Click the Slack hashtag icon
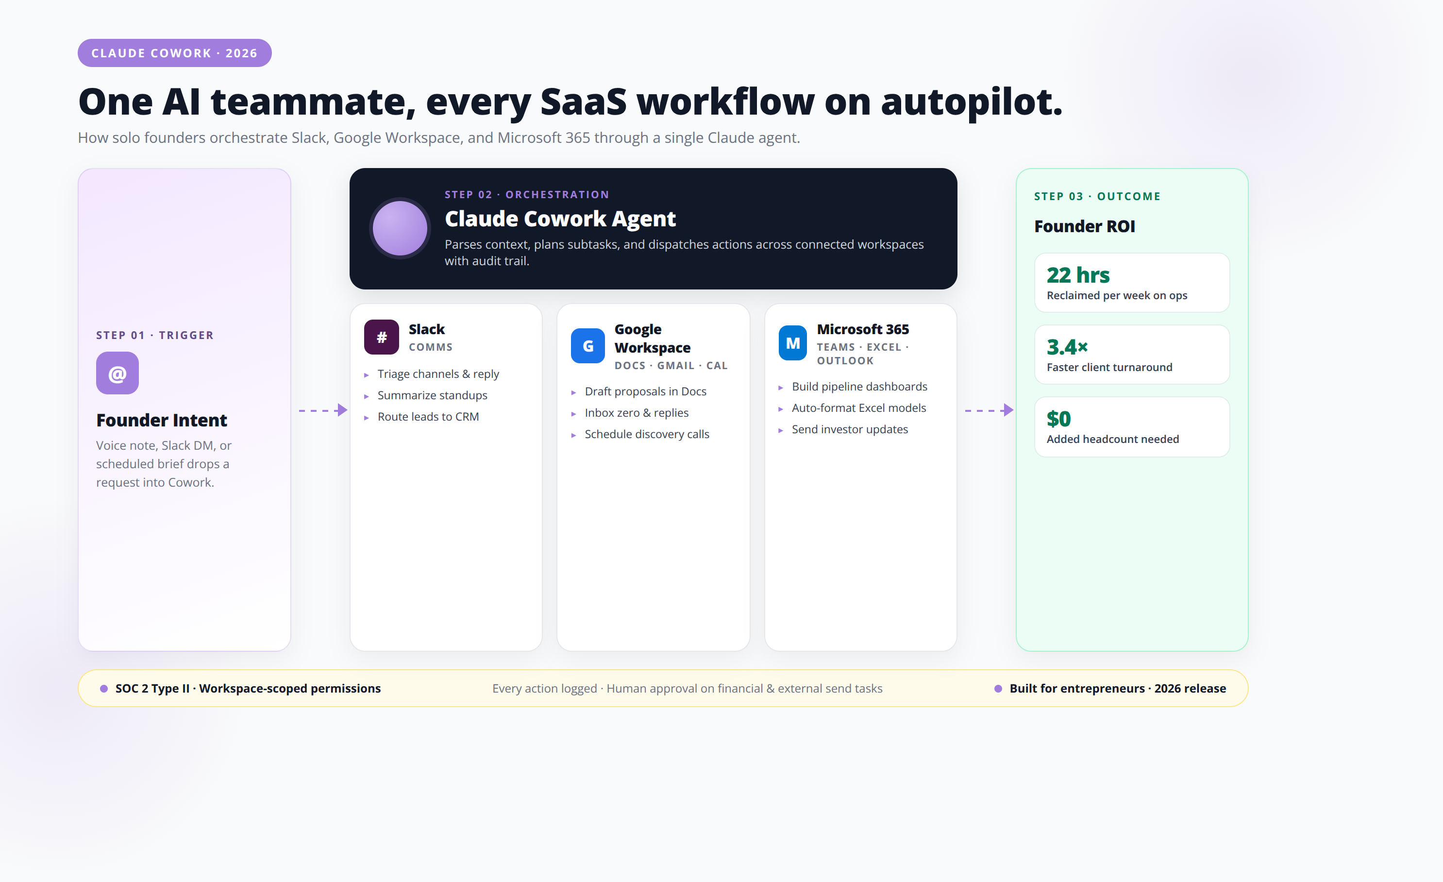Viewport: 1443px width, 882px height. pyautogui.click(x=381, y=337)
